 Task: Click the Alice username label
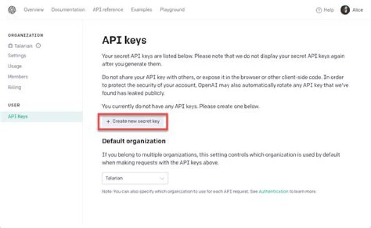coord(358,10)
